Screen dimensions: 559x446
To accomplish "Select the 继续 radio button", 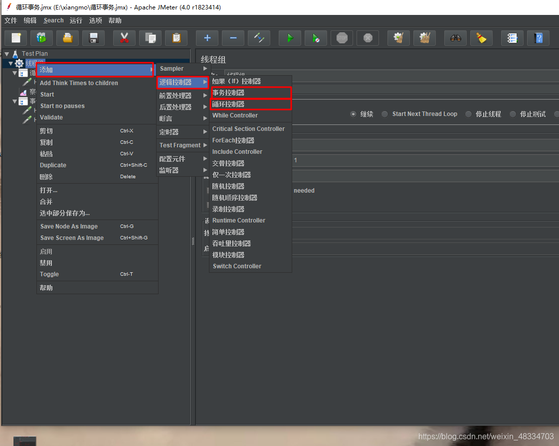I will pyautogui.click(x=353, y=114).
